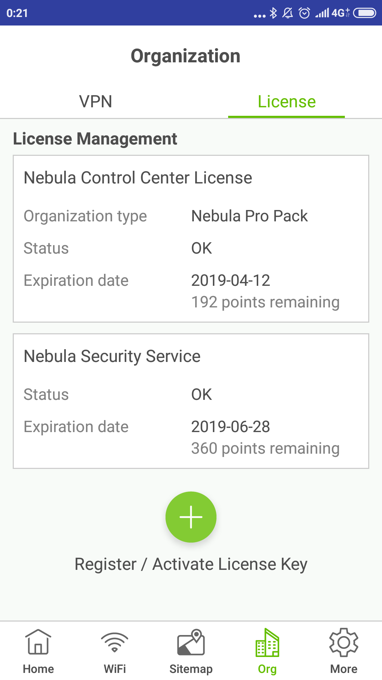Open the More settings gear icon
Viewport: 382px width, 680px height.
(344, 642)
